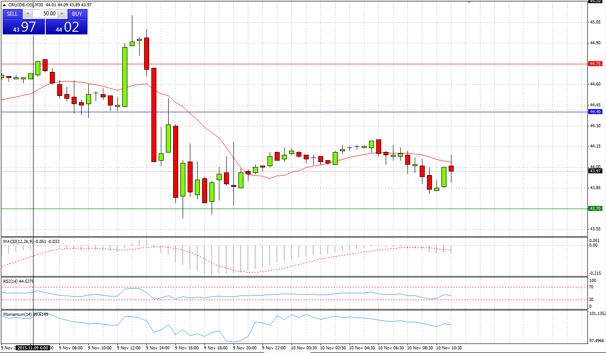Click the blue 44.40 price level label
The height and width of the screenshot is (353, 606).
595,111
